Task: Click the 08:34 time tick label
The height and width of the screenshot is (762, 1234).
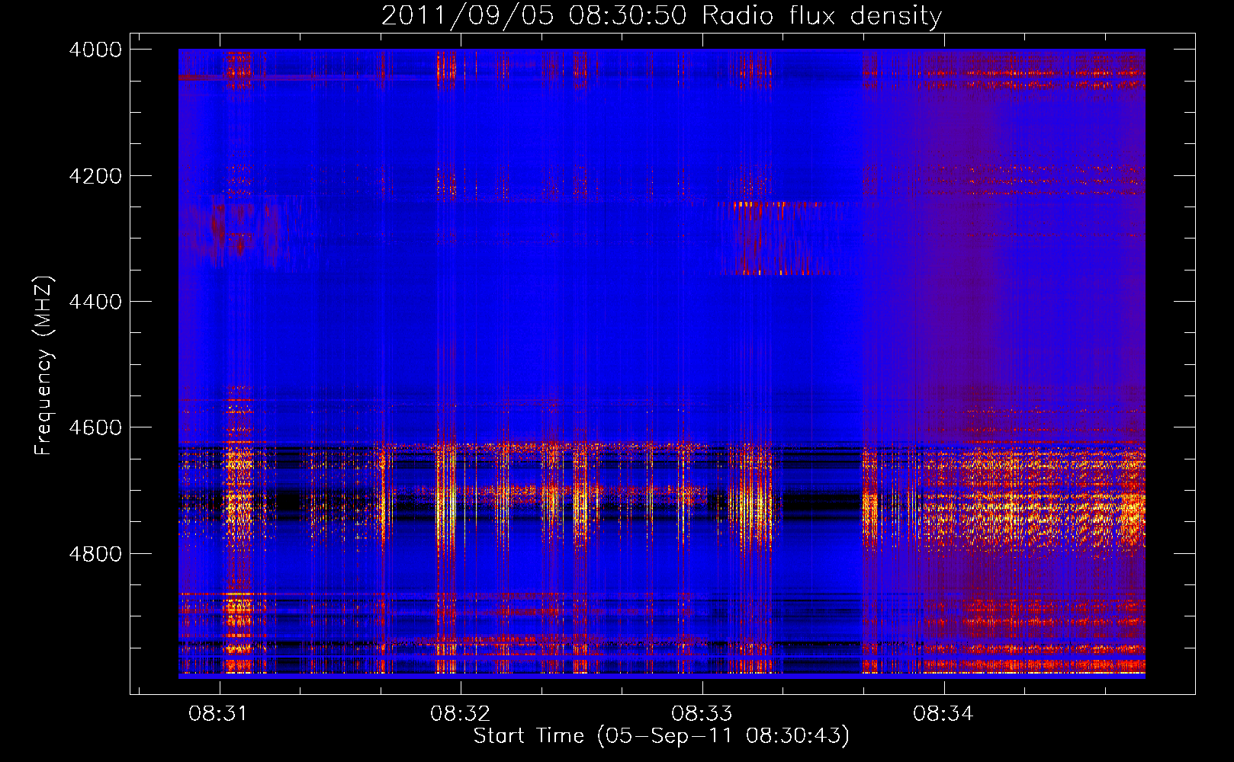Action: [943, 713]
